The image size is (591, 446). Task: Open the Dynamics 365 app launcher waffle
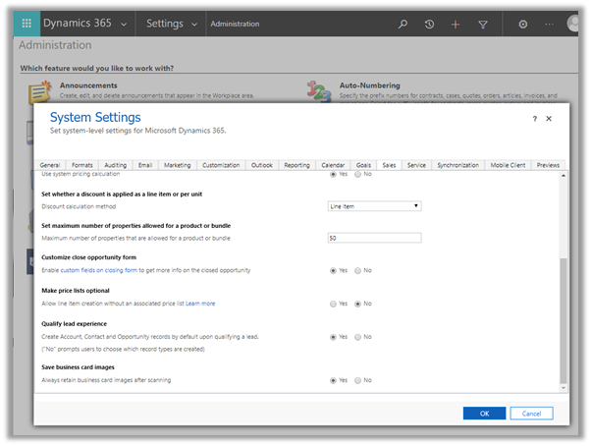pos(26,24)
